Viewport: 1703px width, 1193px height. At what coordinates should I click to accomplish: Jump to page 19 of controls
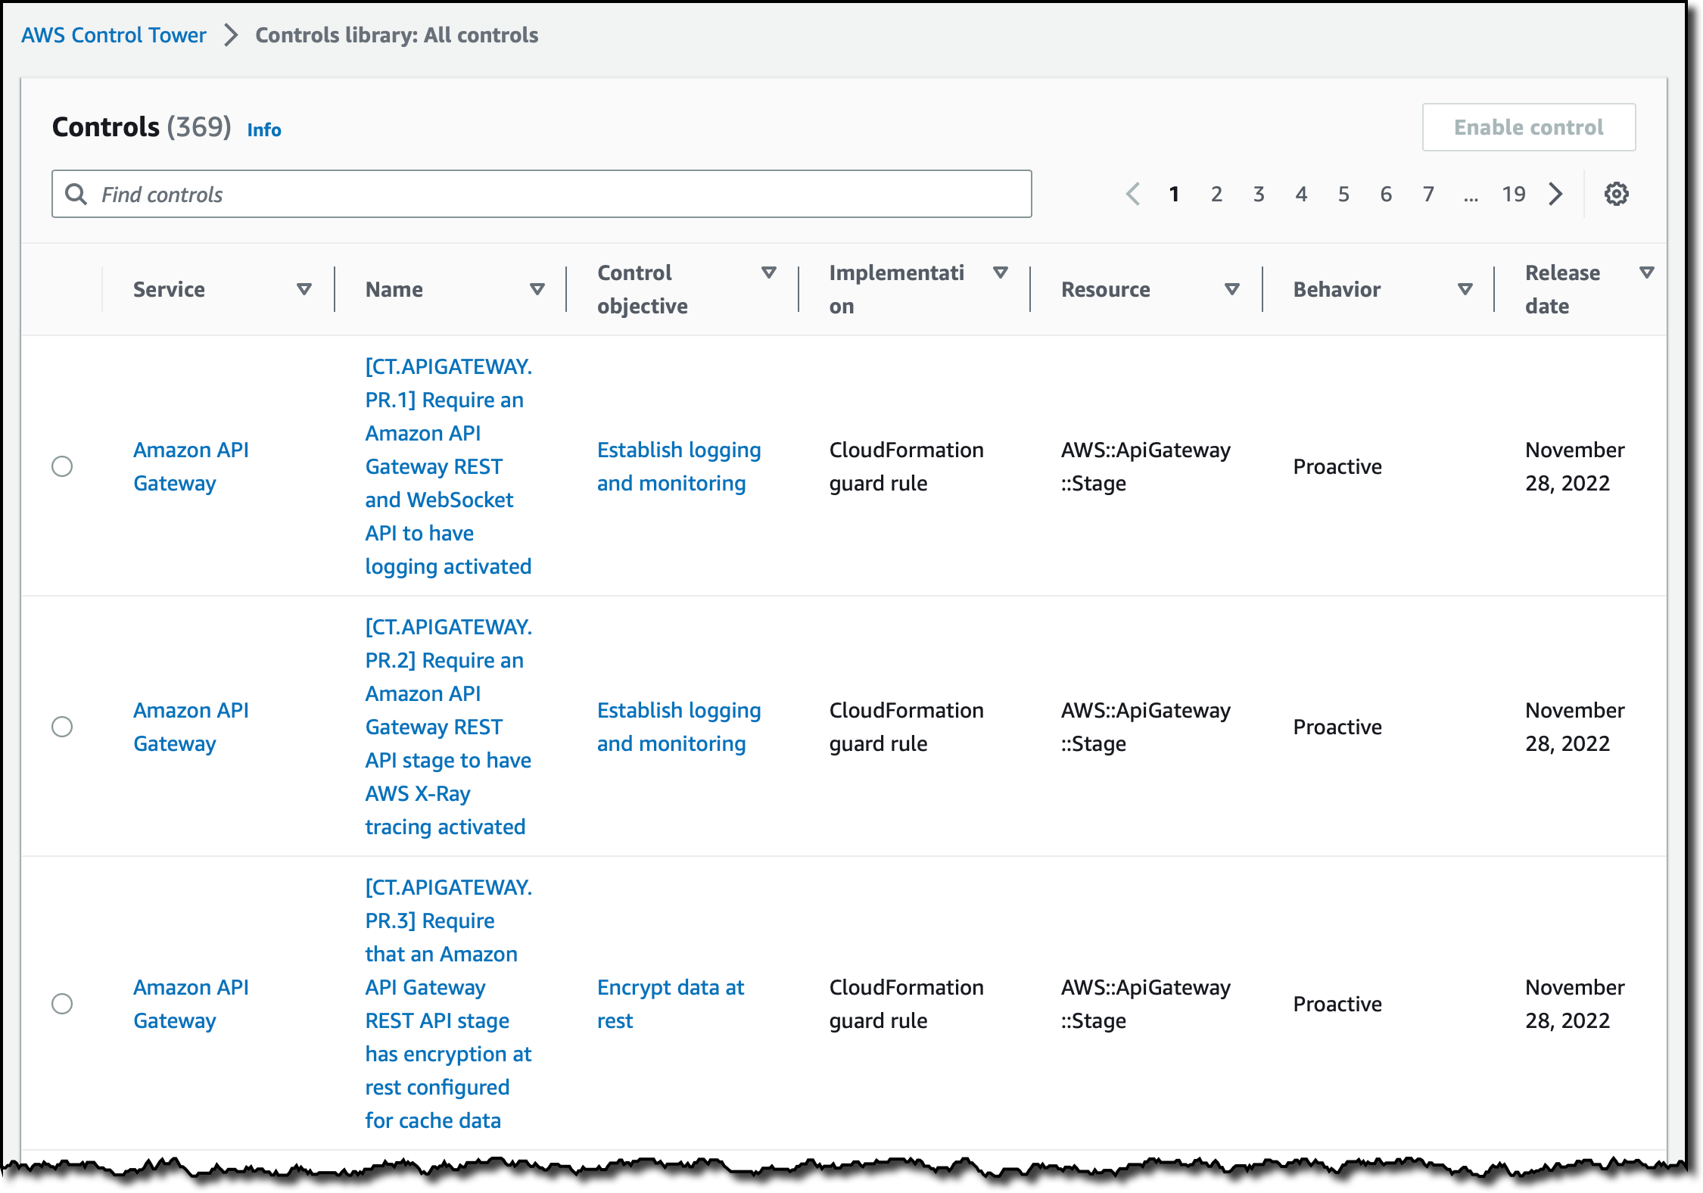(1513, 194)
